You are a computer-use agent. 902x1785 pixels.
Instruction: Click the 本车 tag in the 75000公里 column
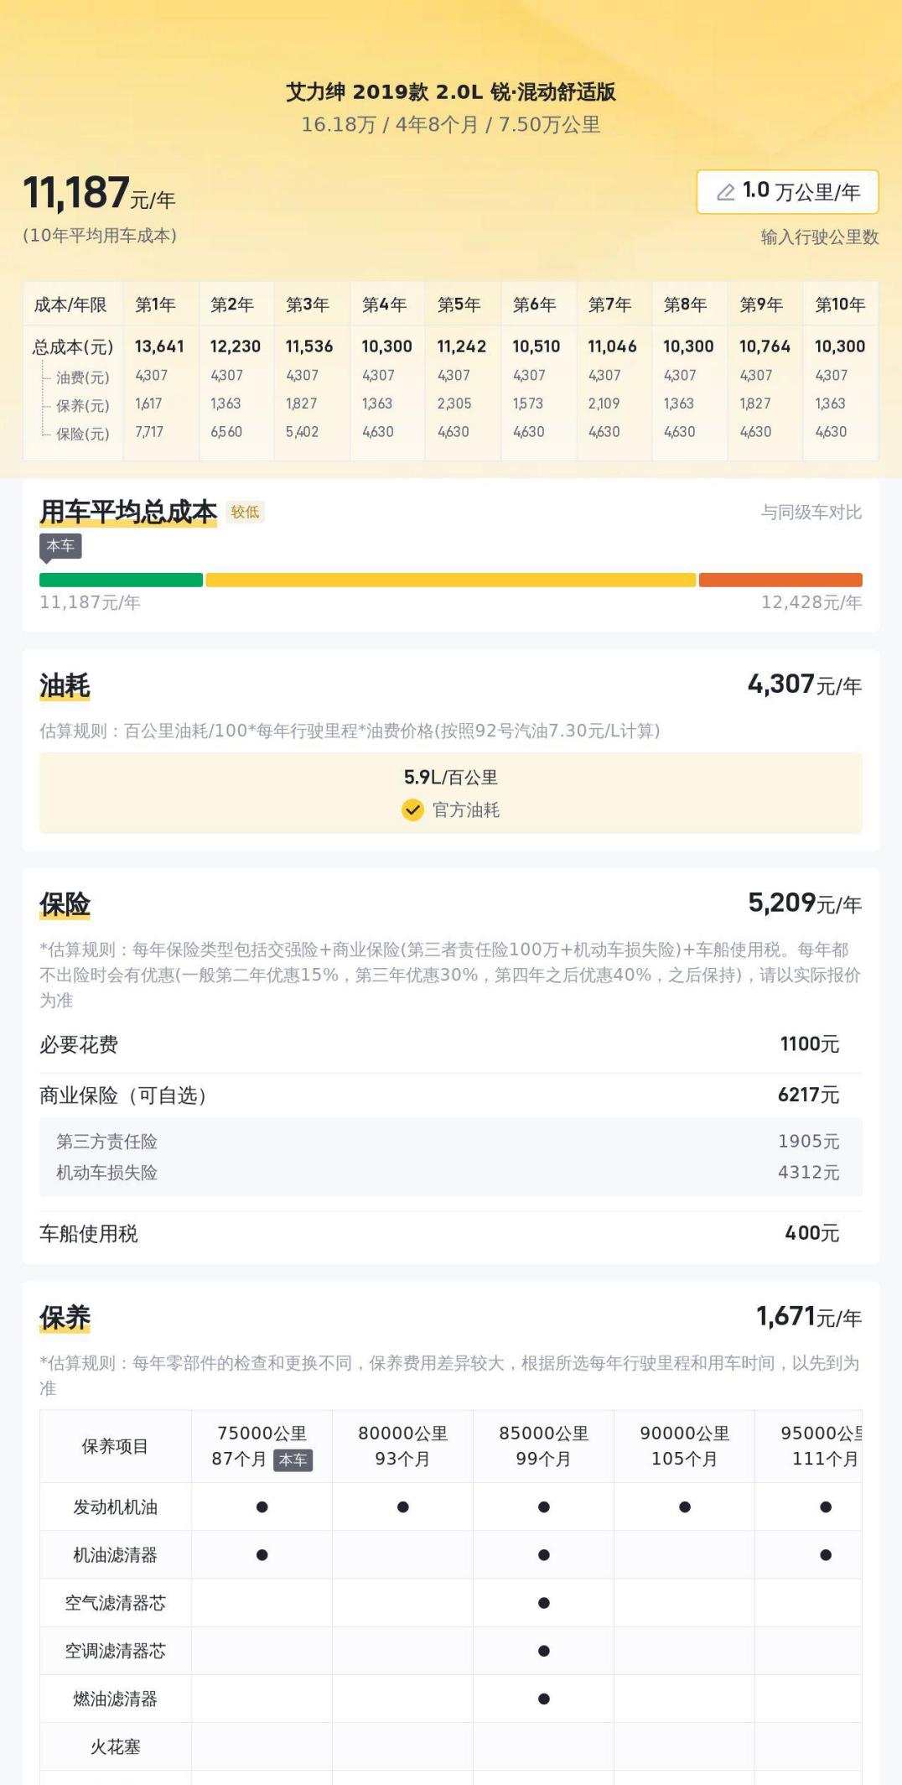click(293, 1460)
